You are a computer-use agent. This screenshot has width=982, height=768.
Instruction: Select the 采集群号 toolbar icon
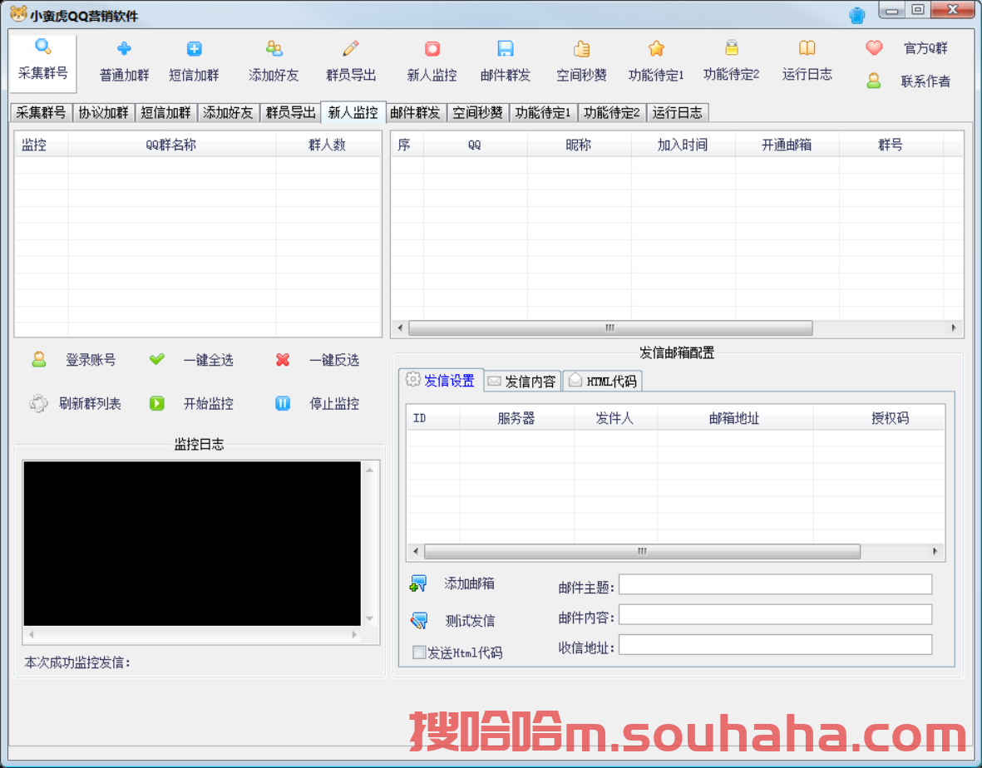pyautogui.click(x=42, y=61)
